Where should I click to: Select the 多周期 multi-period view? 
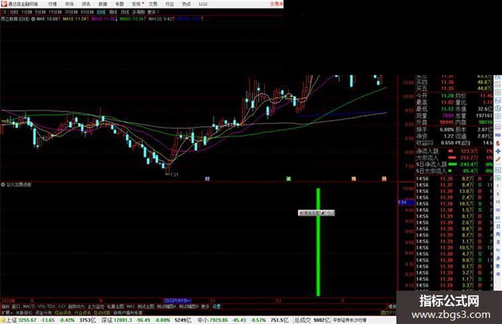click(138, 12)
